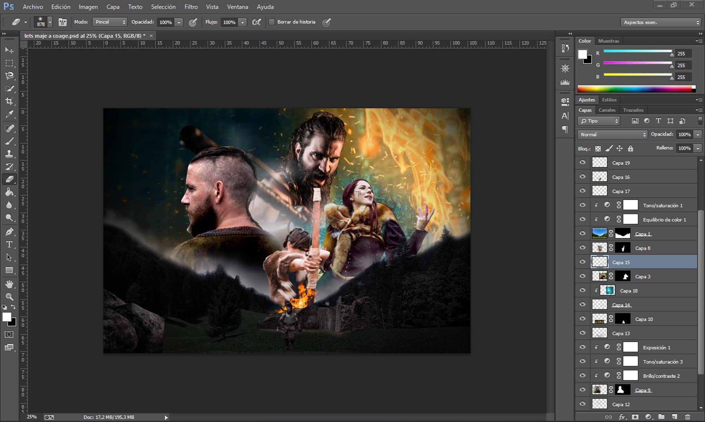Select the Move tool
705x422 pixels.
pos(9,50)
